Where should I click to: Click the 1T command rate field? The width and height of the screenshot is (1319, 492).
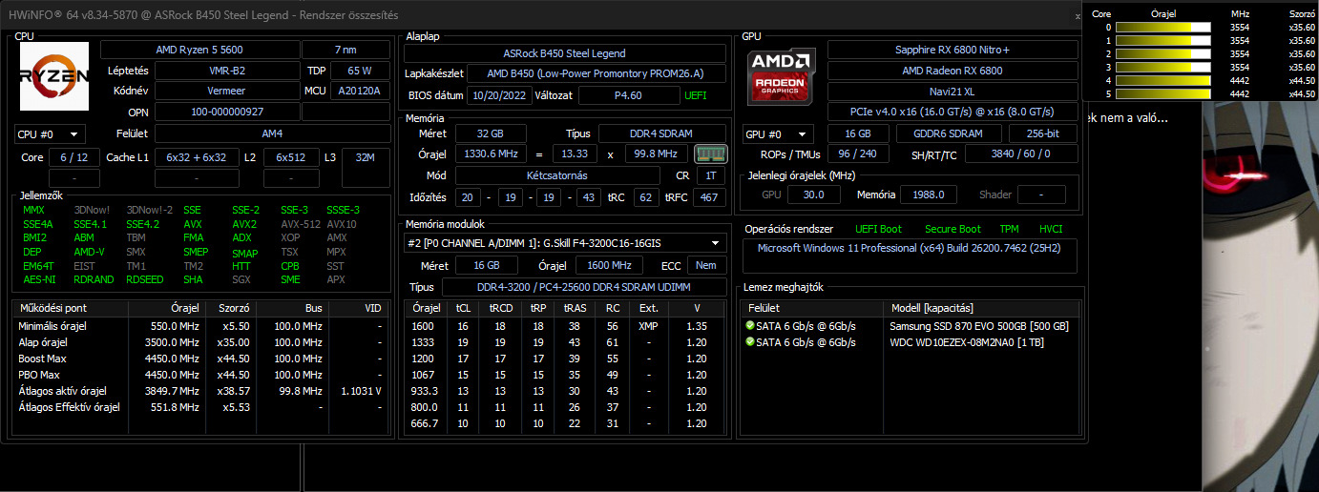pyautogui.click(x=710, y=175)
